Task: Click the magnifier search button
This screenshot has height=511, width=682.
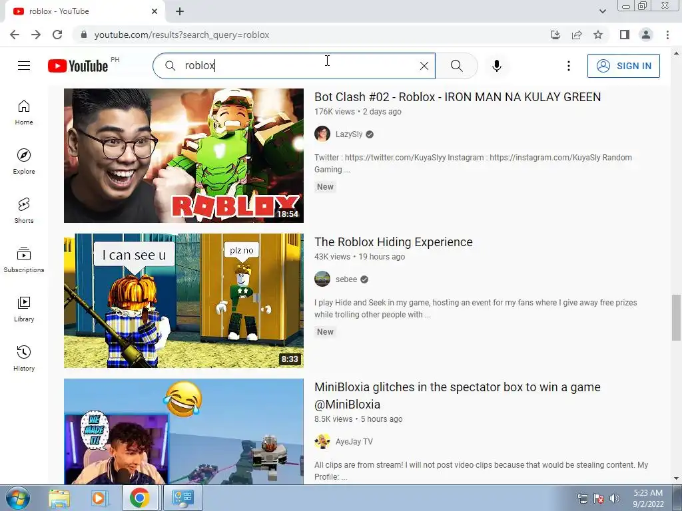Action: click(x=457, y=66)
